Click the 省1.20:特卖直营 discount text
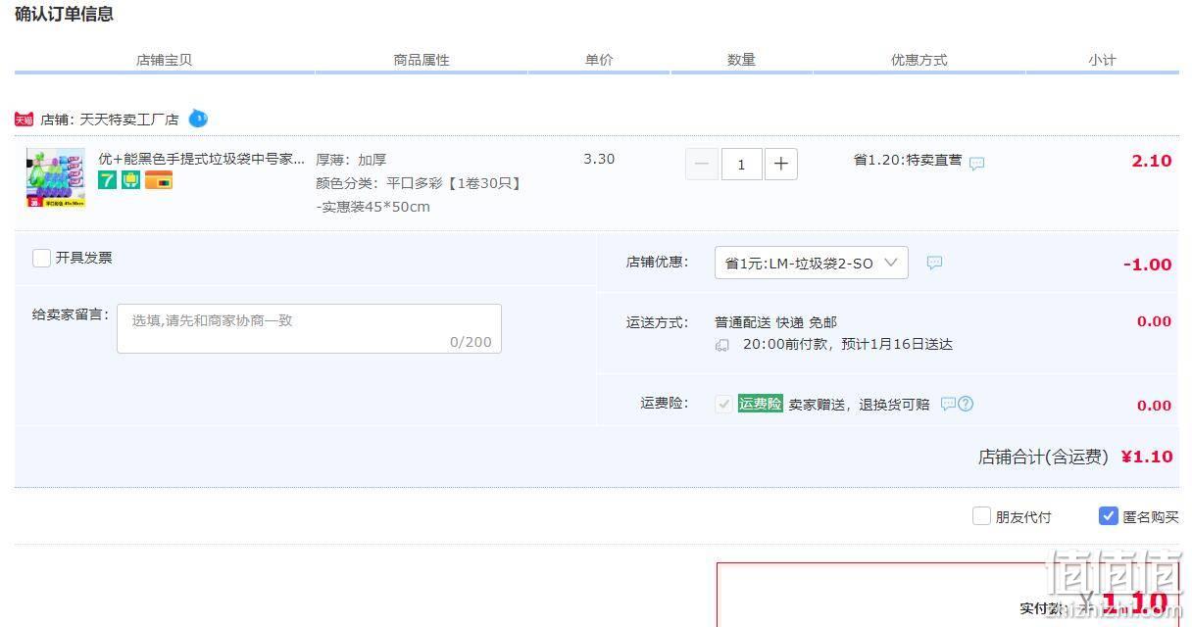Viewport: 1192px width, 627px height. click(x=908, y=160)
